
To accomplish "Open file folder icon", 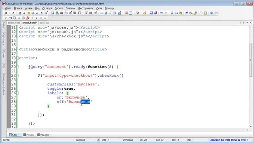I will [x=144, y=13].
